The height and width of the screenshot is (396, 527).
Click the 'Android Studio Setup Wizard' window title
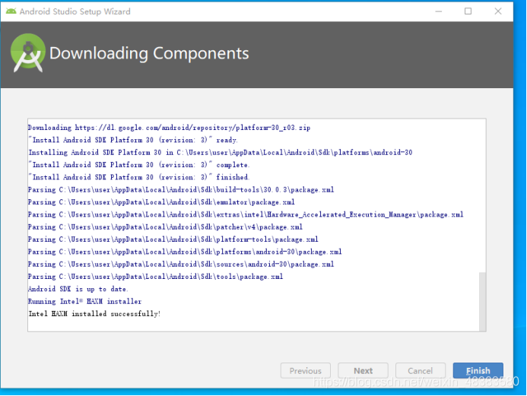(75, 11)
